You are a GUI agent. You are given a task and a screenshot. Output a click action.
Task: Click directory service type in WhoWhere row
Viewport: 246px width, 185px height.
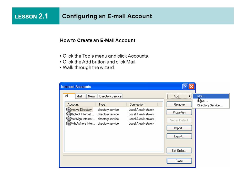point(108,124)
